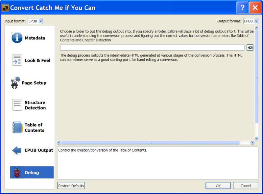Image resolution: width=263 pixels, height=194 pixels.
Task: Click the vertical scrollbar thumb
Action: (256, 76)
